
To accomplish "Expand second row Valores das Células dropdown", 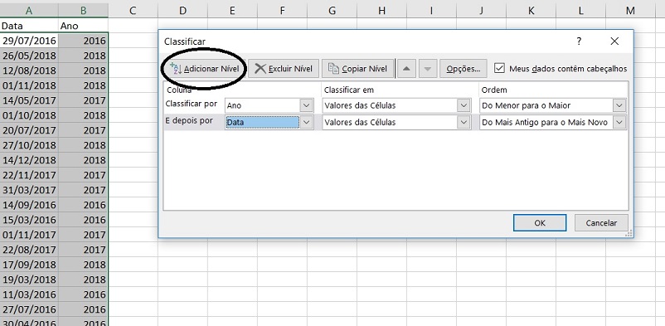I will pyautogui.click(x=464, y=122).
